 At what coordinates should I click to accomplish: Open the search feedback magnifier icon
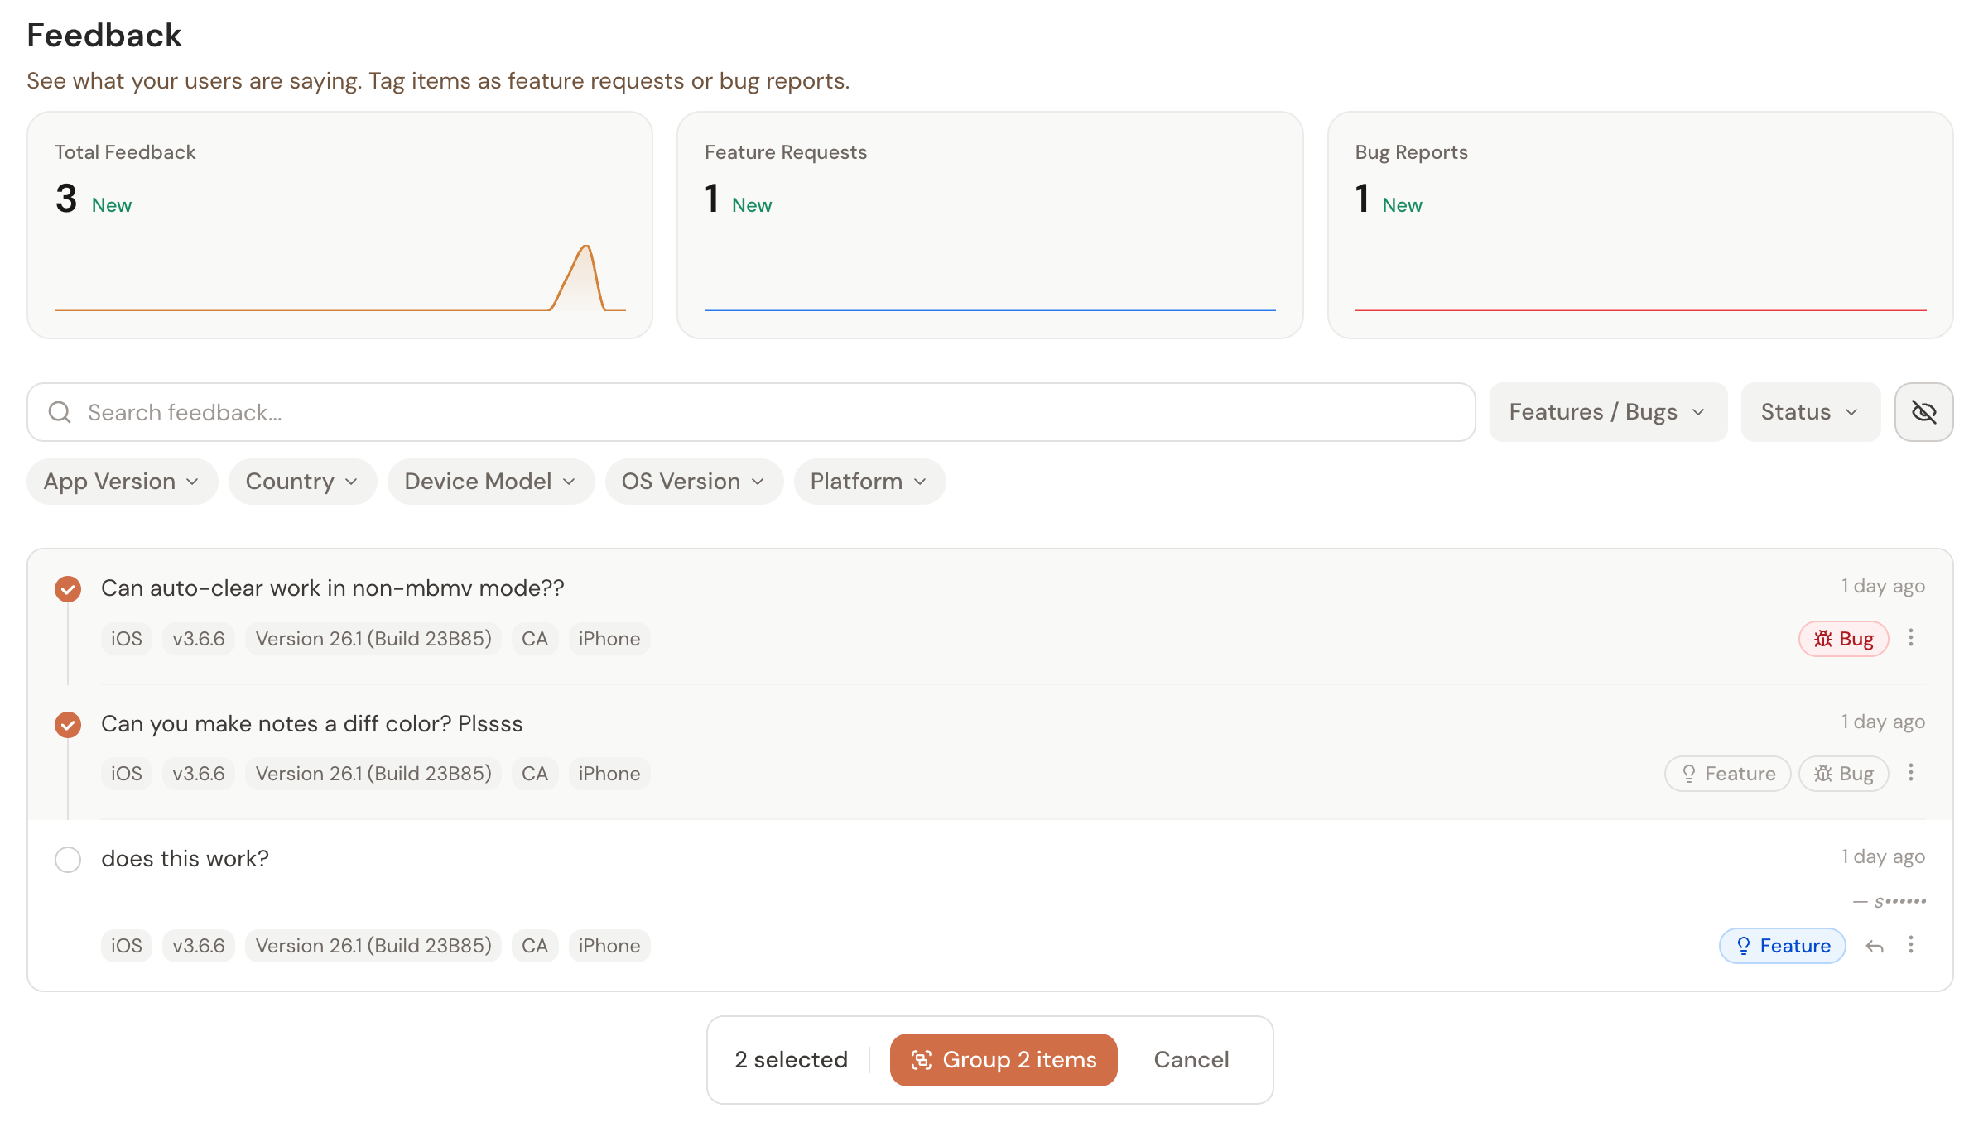coord(59,411)
